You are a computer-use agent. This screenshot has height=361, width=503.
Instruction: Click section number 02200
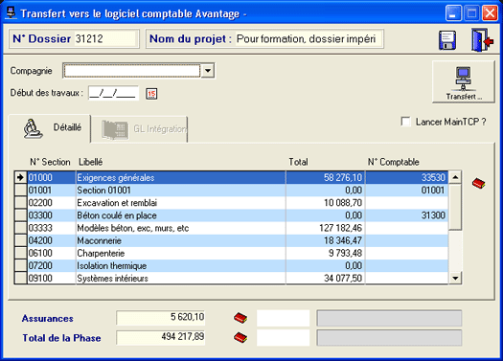tap(40, 203)
